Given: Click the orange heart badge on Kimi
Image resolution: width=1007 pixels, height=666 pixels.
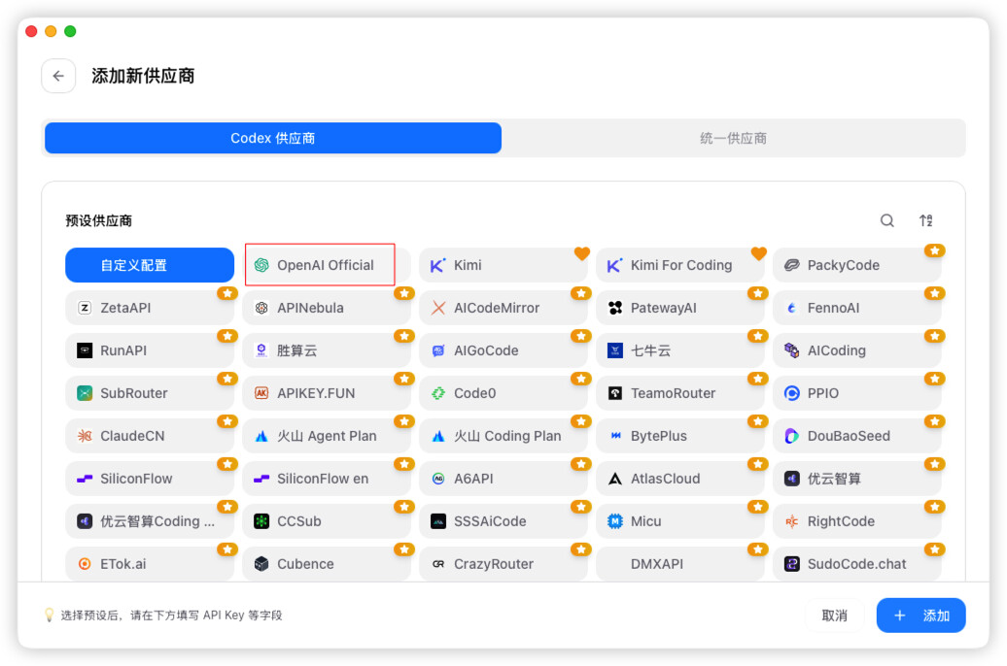Looking at the screenshot, I should click(582, 253).
